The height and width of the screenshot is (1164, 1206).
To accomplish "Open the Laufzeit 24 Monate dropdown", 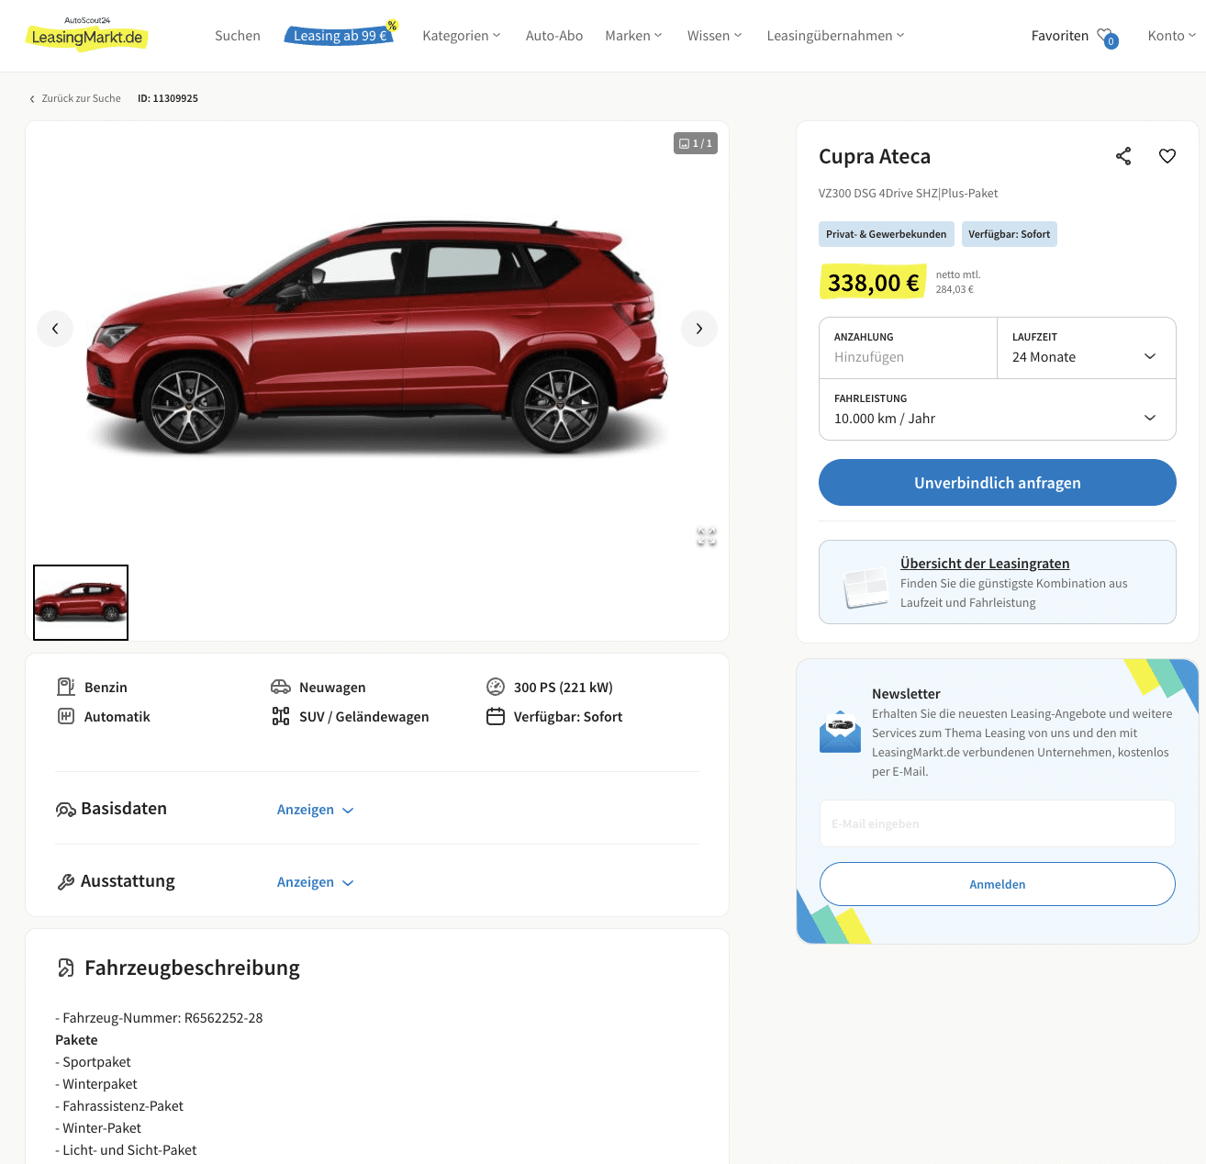I will (1087, 348).
